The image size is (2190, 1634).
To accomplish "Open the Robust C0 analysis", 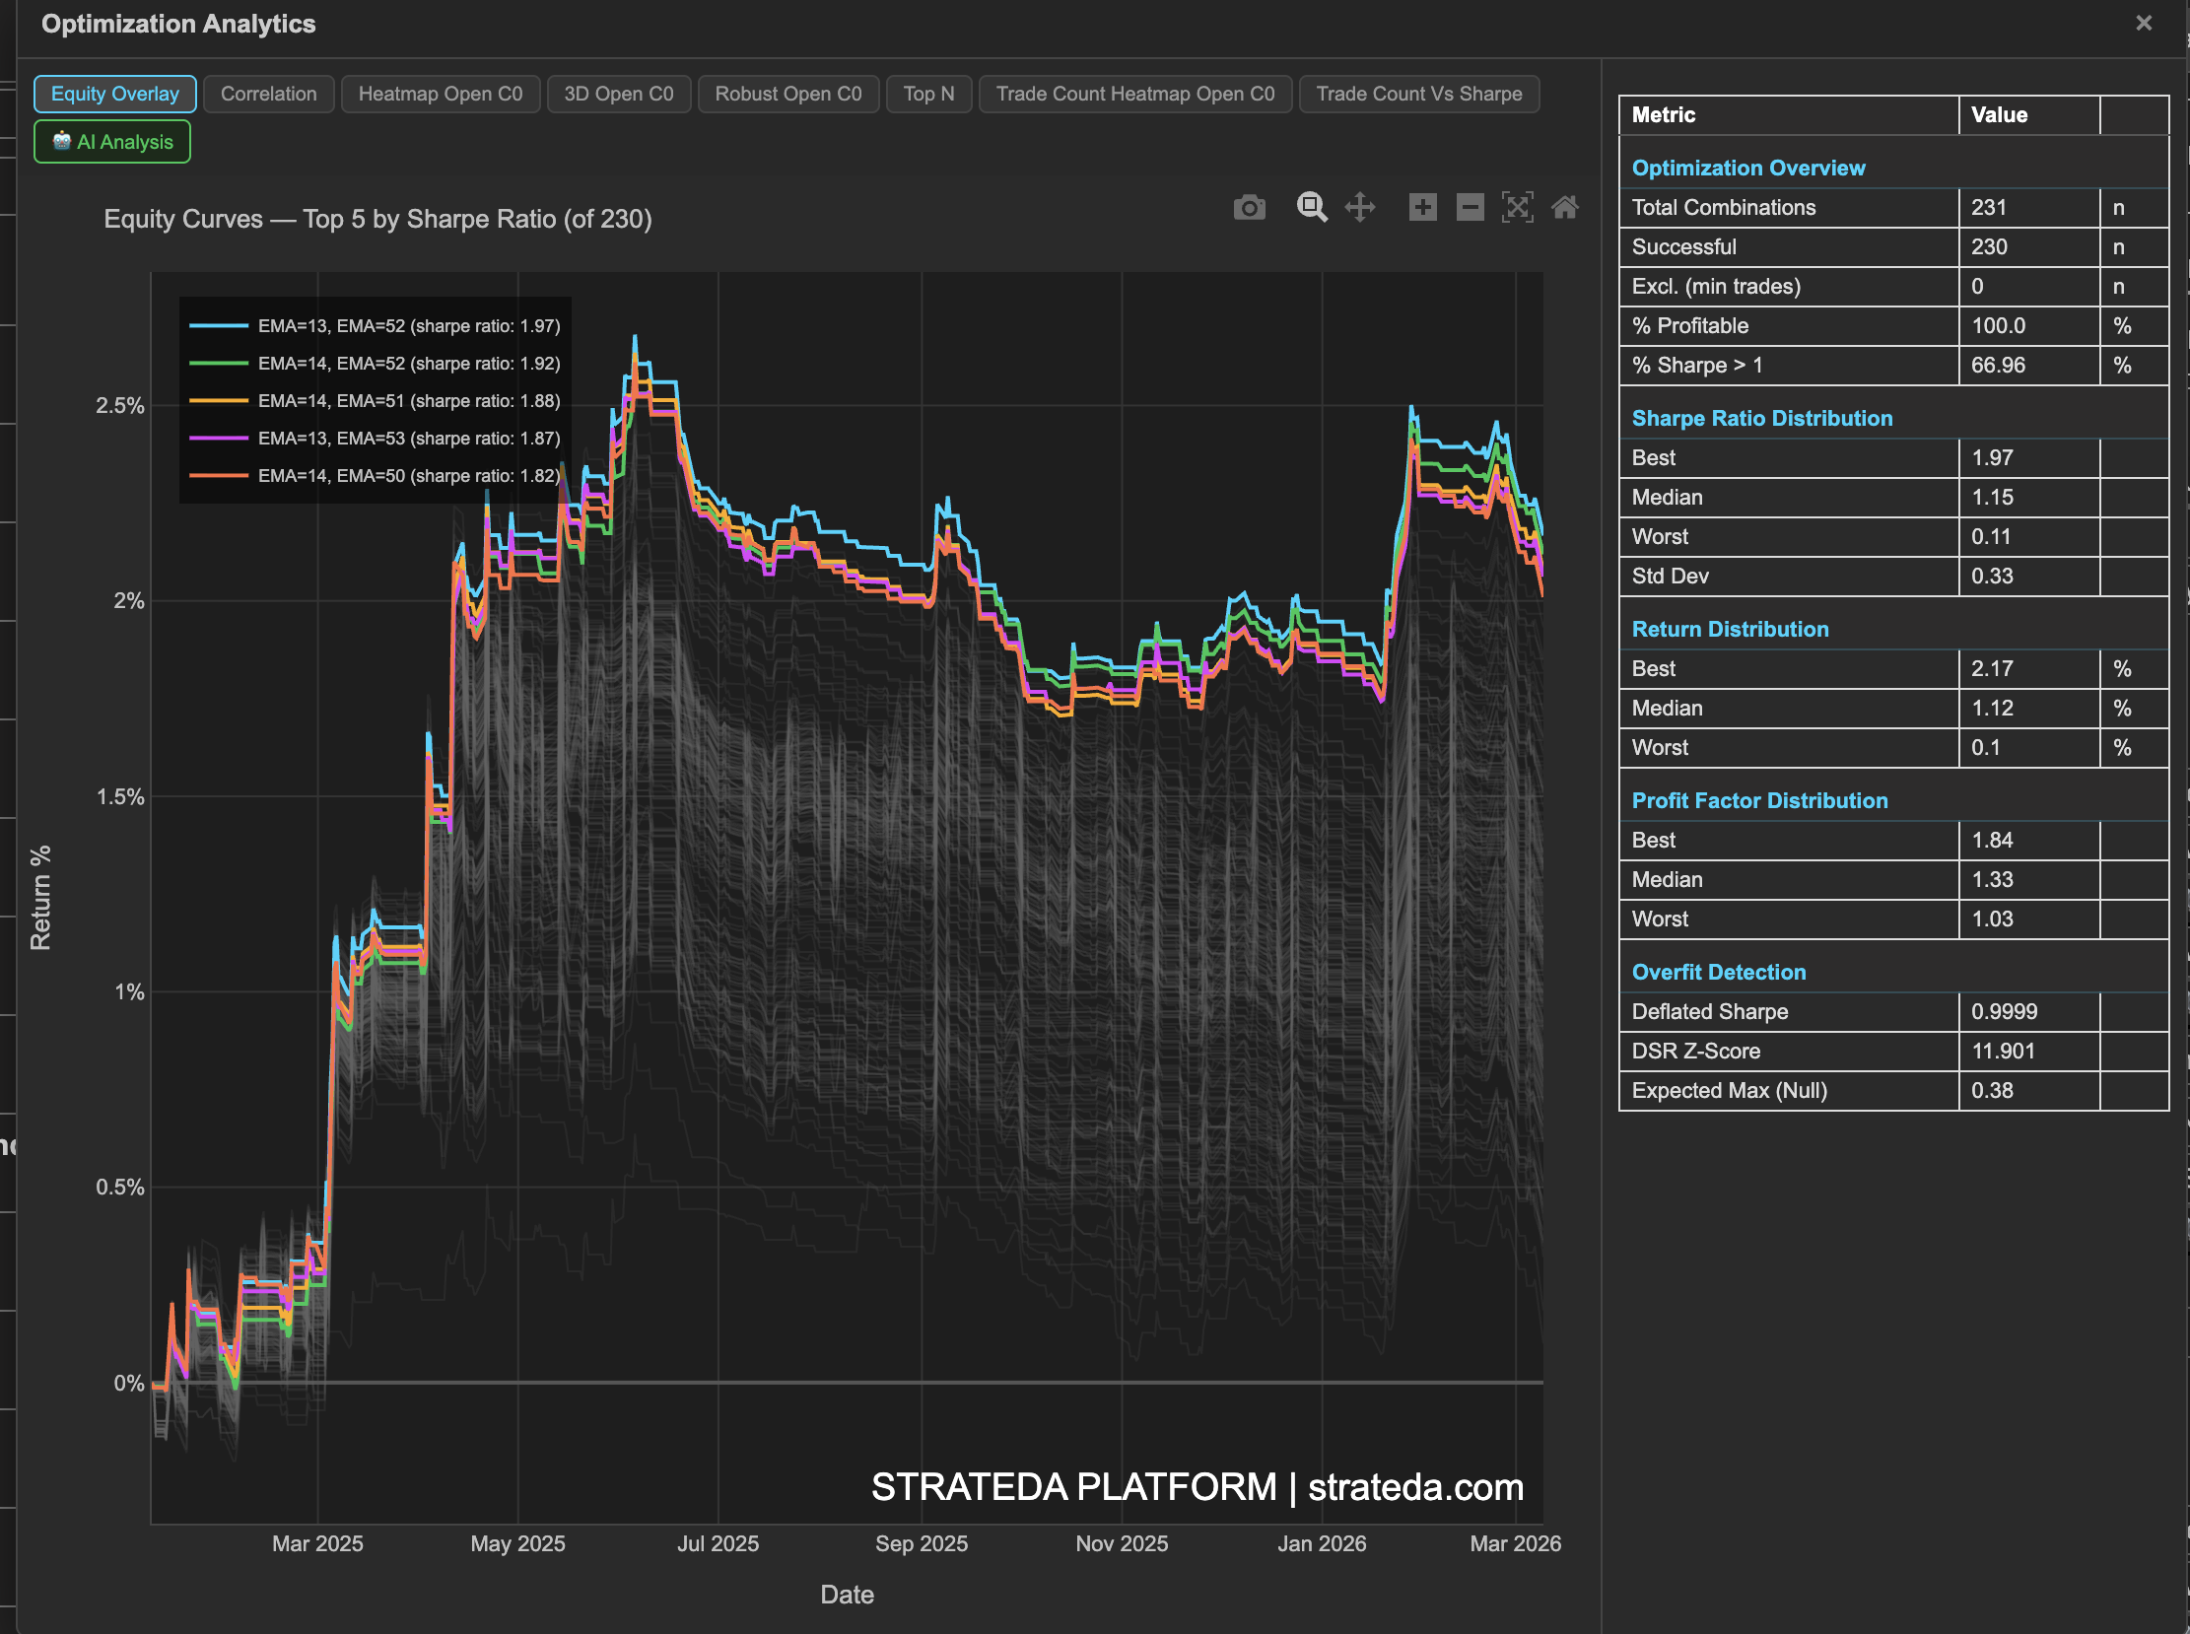I will point(788,94).
